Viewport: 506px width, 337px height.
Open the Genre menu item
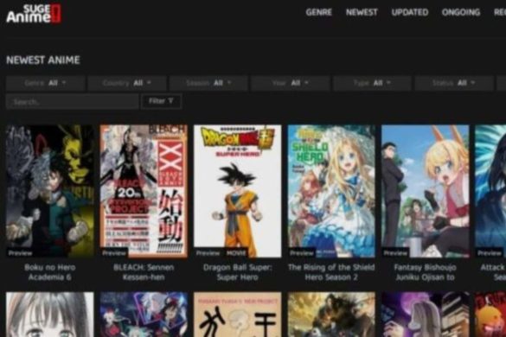[x=319, y=12]
